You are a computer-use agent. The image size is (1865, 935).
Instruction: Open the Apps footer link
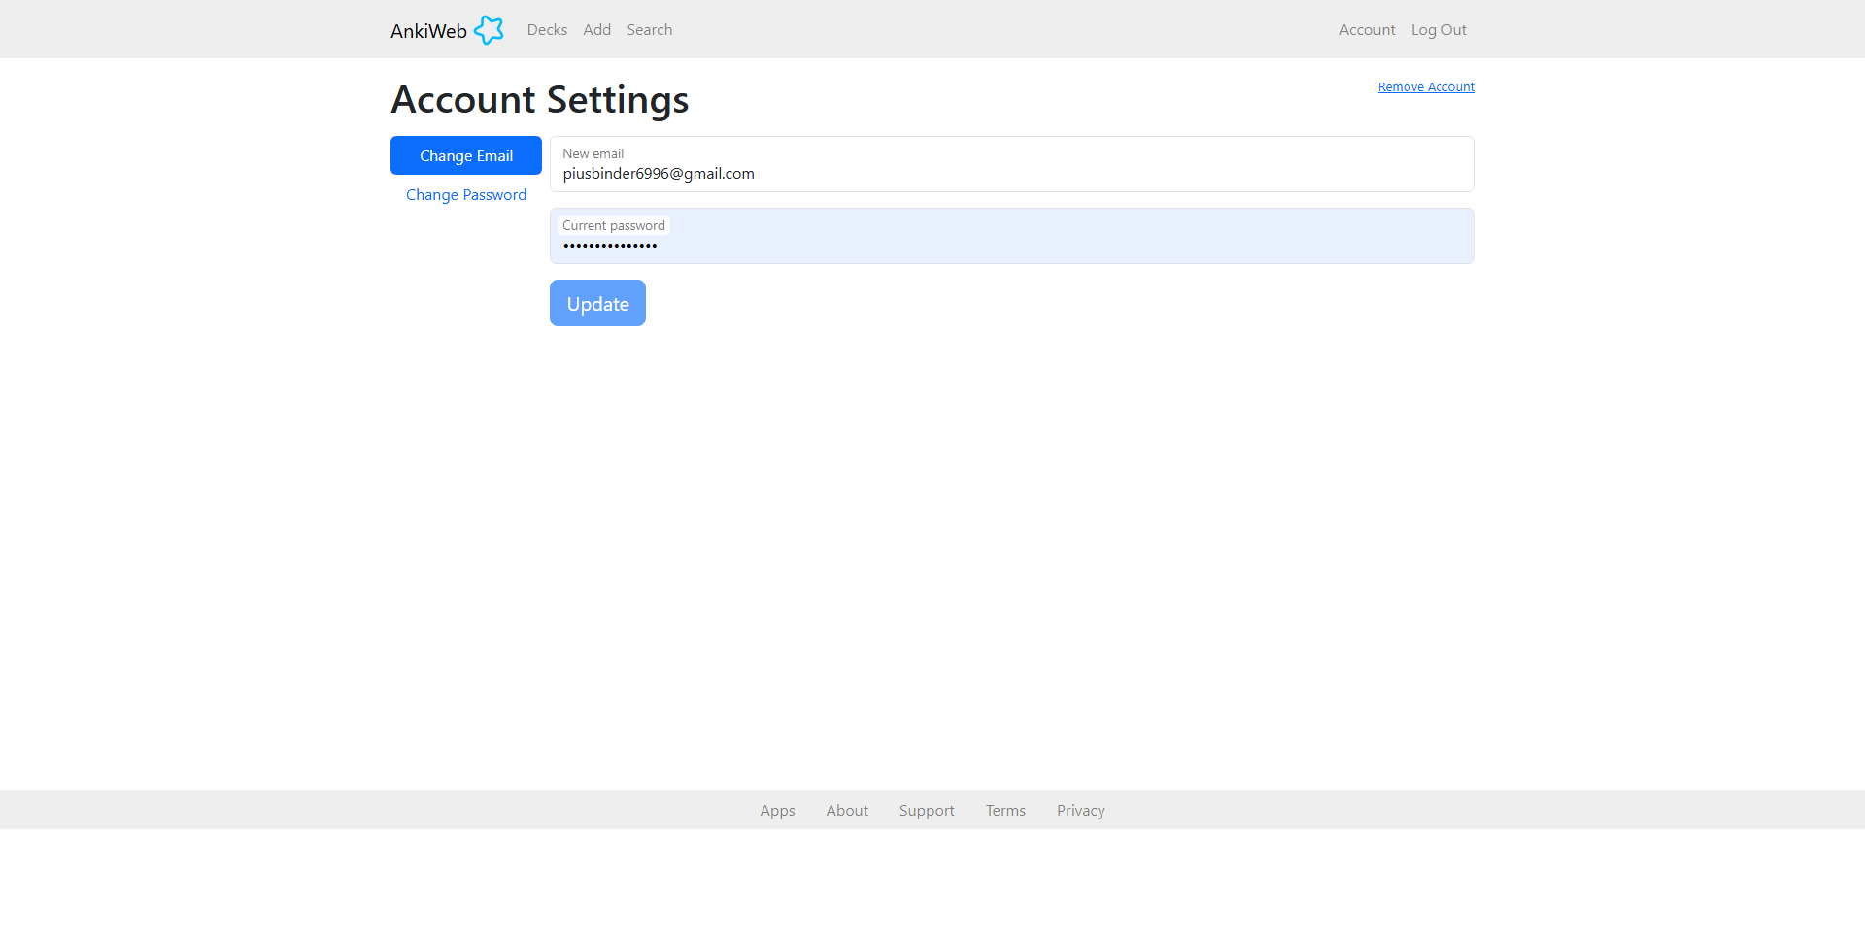777,811
